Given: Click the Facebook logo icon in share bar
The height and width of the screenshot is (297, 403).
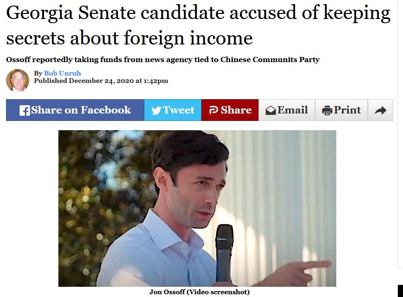Looking at the screenshot, I should (x=25, y=111).
